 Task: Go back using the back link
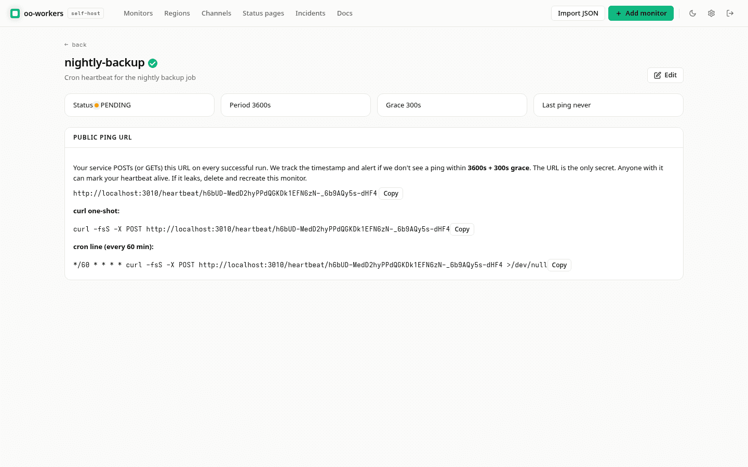pyautogui.click(x=75, y=45)
